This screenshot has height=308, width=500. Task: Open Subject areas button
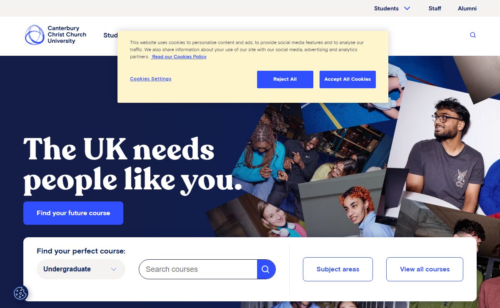pos(338,269)
